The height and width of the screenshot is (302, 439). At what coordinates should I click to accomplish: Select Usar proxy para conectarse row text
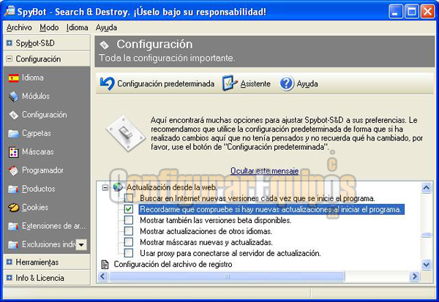tap(230, 253)
